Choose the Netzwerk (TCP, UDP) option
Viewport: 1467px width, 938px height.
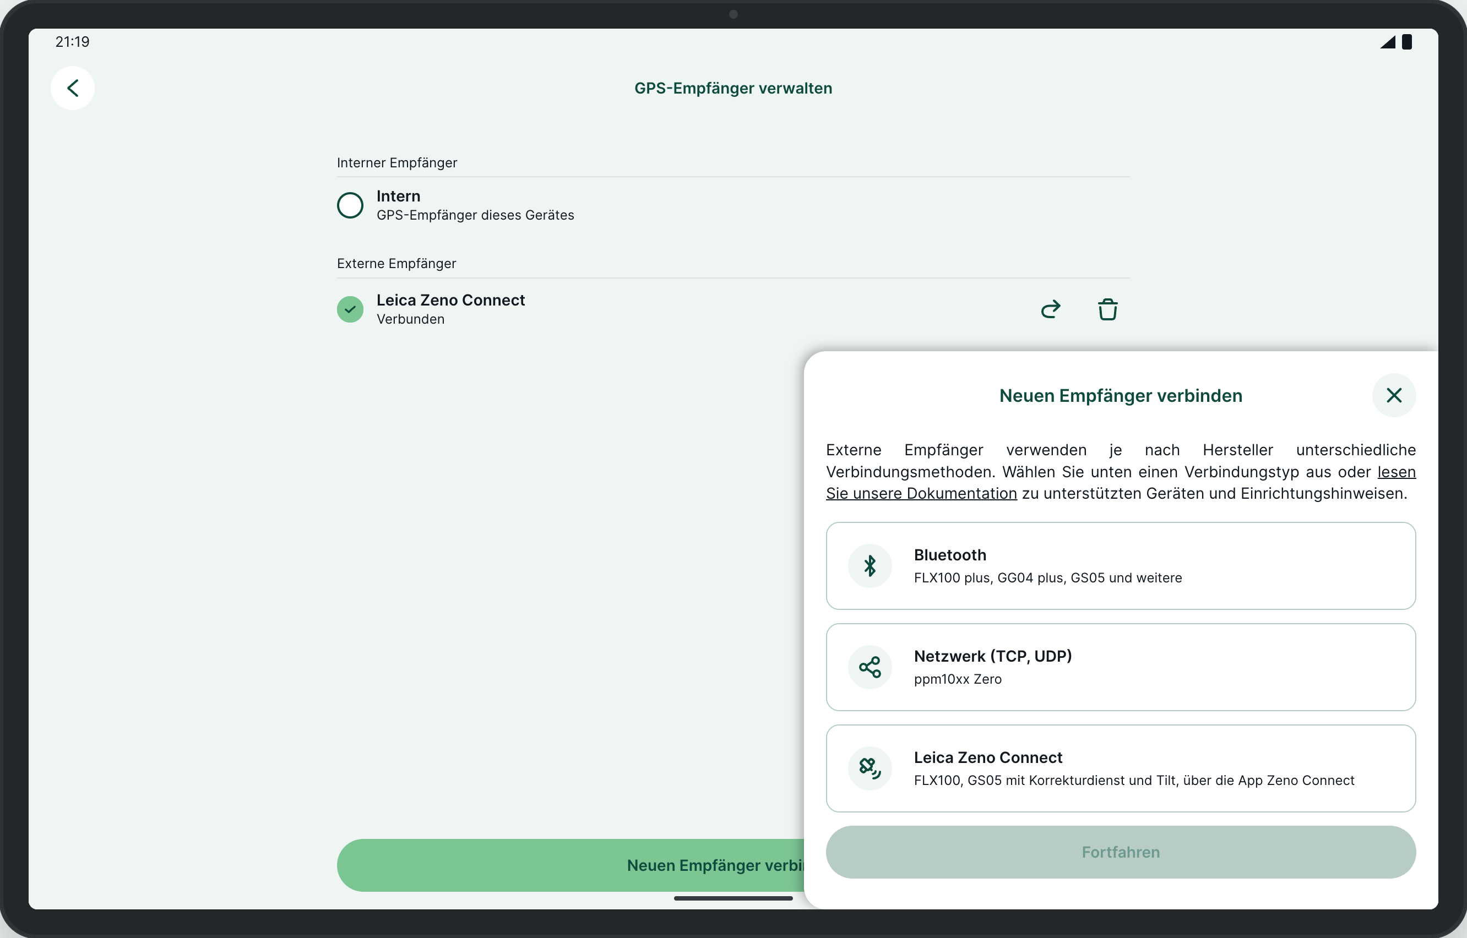[x=1121, y=667]
